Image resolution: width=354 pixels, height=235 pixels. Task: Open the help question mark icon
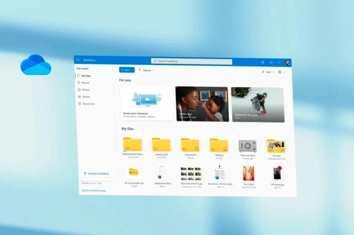tap(279, 63)
